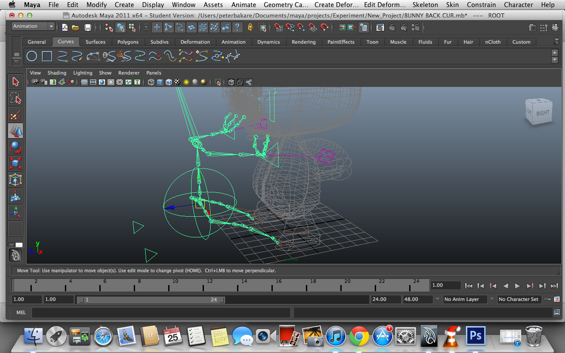This screenshot has width=565, height=353.
Task: Toggle Select by Object Type mode
Action: tap(121, 27)
